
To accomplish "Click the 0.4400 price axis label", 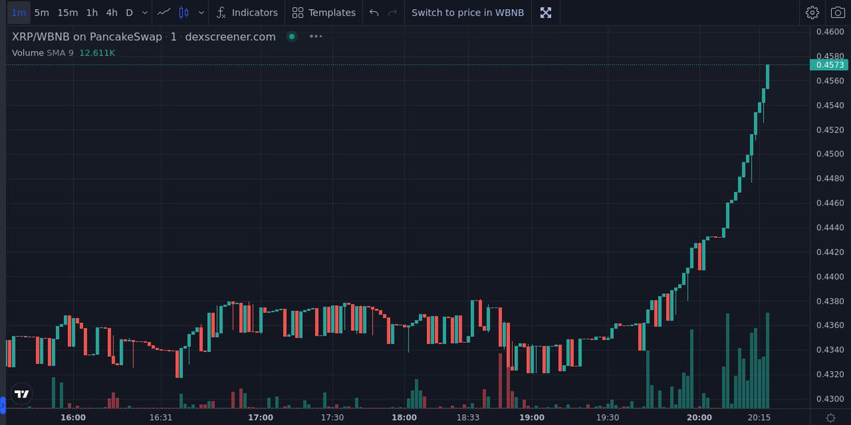I will 829,276.
